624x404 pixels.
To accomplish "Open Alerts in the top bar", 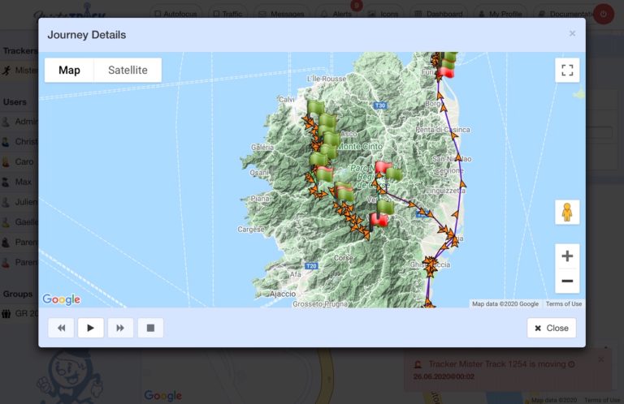I will 337,14.
